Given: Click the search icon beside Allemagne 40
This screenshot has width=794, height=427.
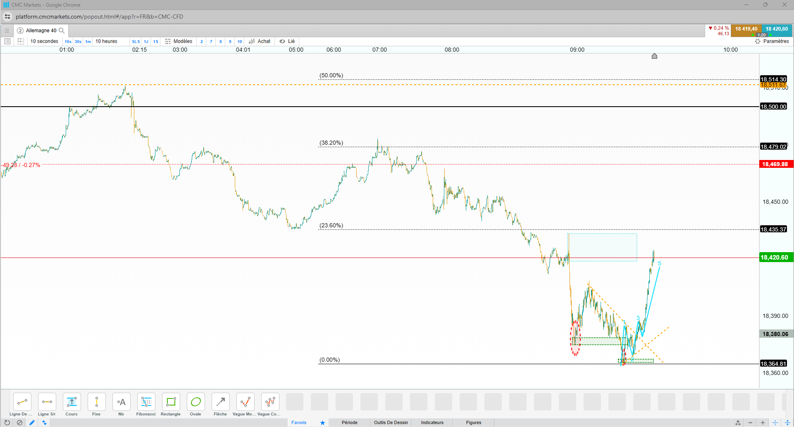Looking at the screenshot, I should pyautogui.click(x=62, y=31).
